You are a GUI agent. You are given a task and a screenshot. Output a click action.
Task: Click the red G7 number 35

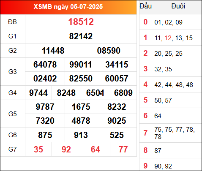pos(38,149)
